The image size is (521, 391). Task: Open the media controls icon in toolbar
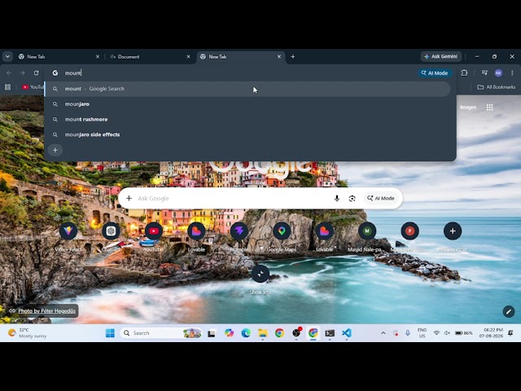(484, 72)
